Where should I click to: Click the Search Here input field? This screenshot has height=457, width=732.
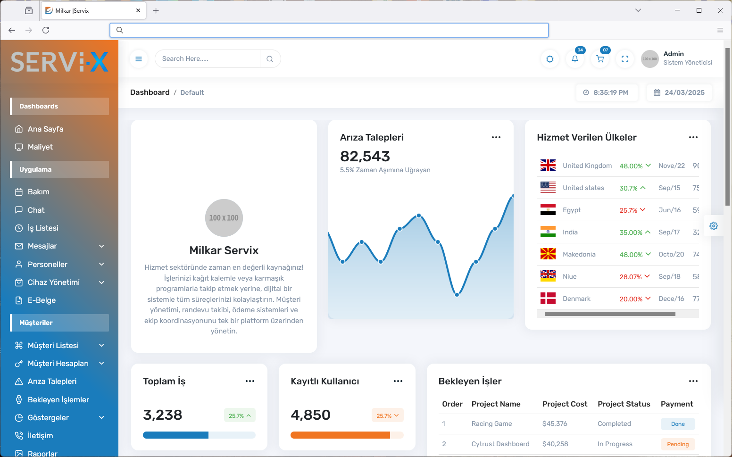(208, 59)
